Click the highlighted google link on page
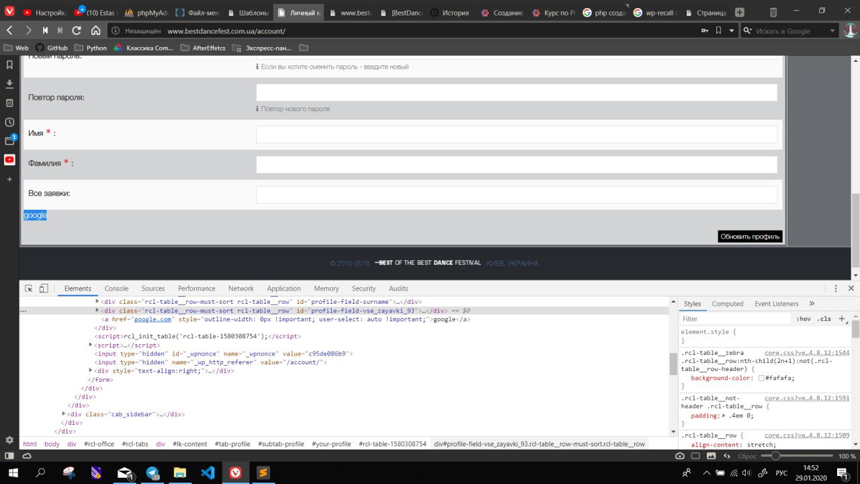 [35, 215]
